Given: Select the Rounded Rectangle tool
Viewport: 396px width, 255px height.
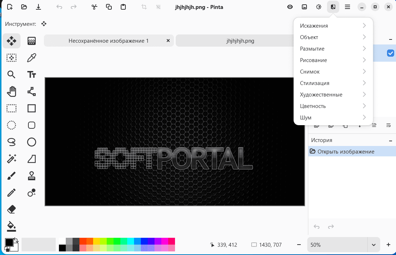Looking at the screenshot, I should (32, 125).
